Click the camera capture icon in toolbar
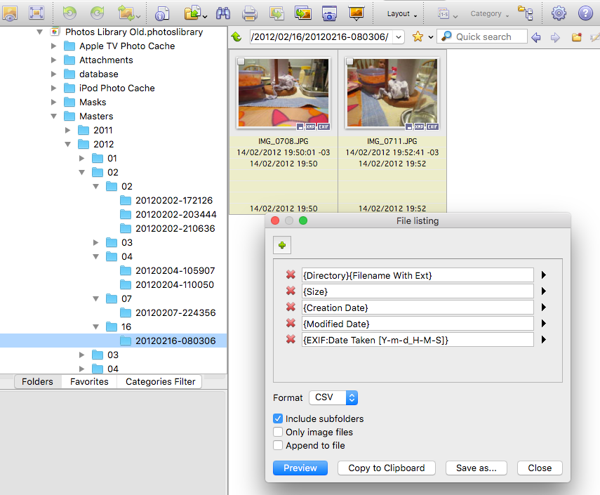 click(328, 13)
